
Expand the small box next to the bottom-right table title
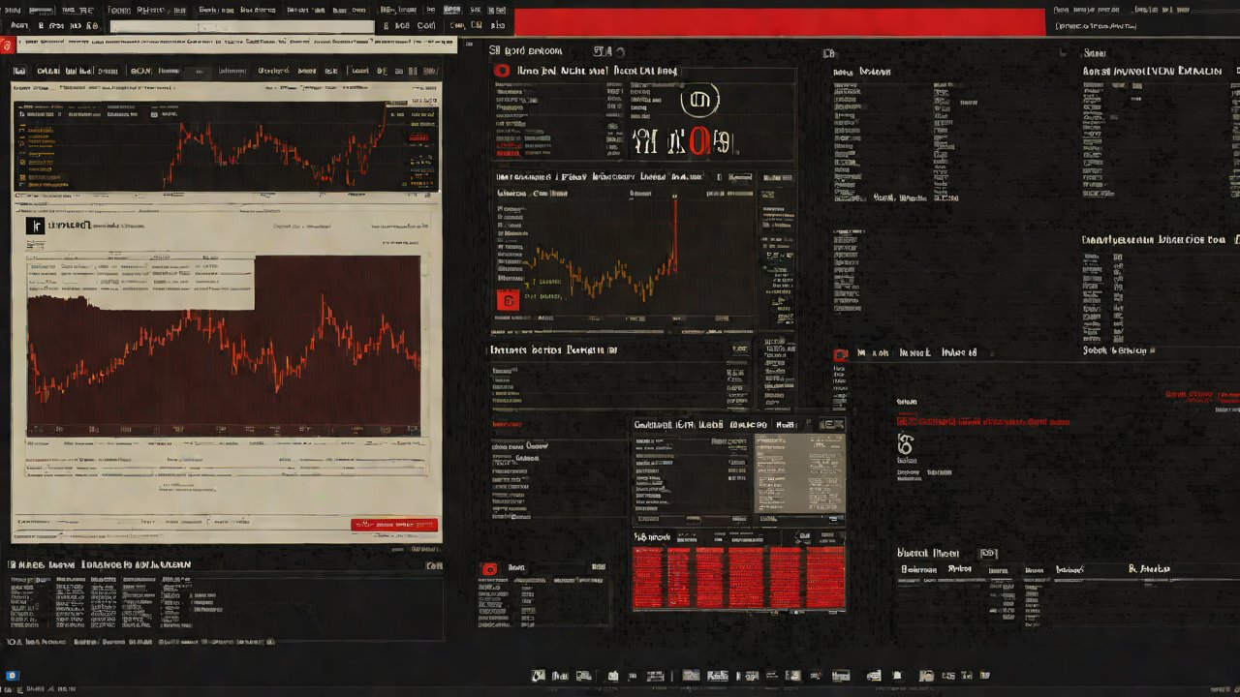[x=988, y=553]
